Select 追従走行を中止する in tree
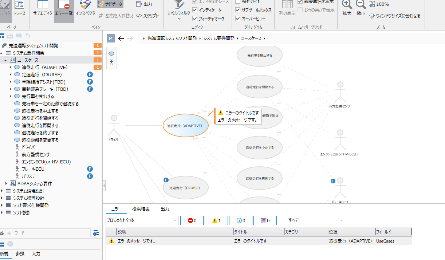 click(x=40, y=111)
